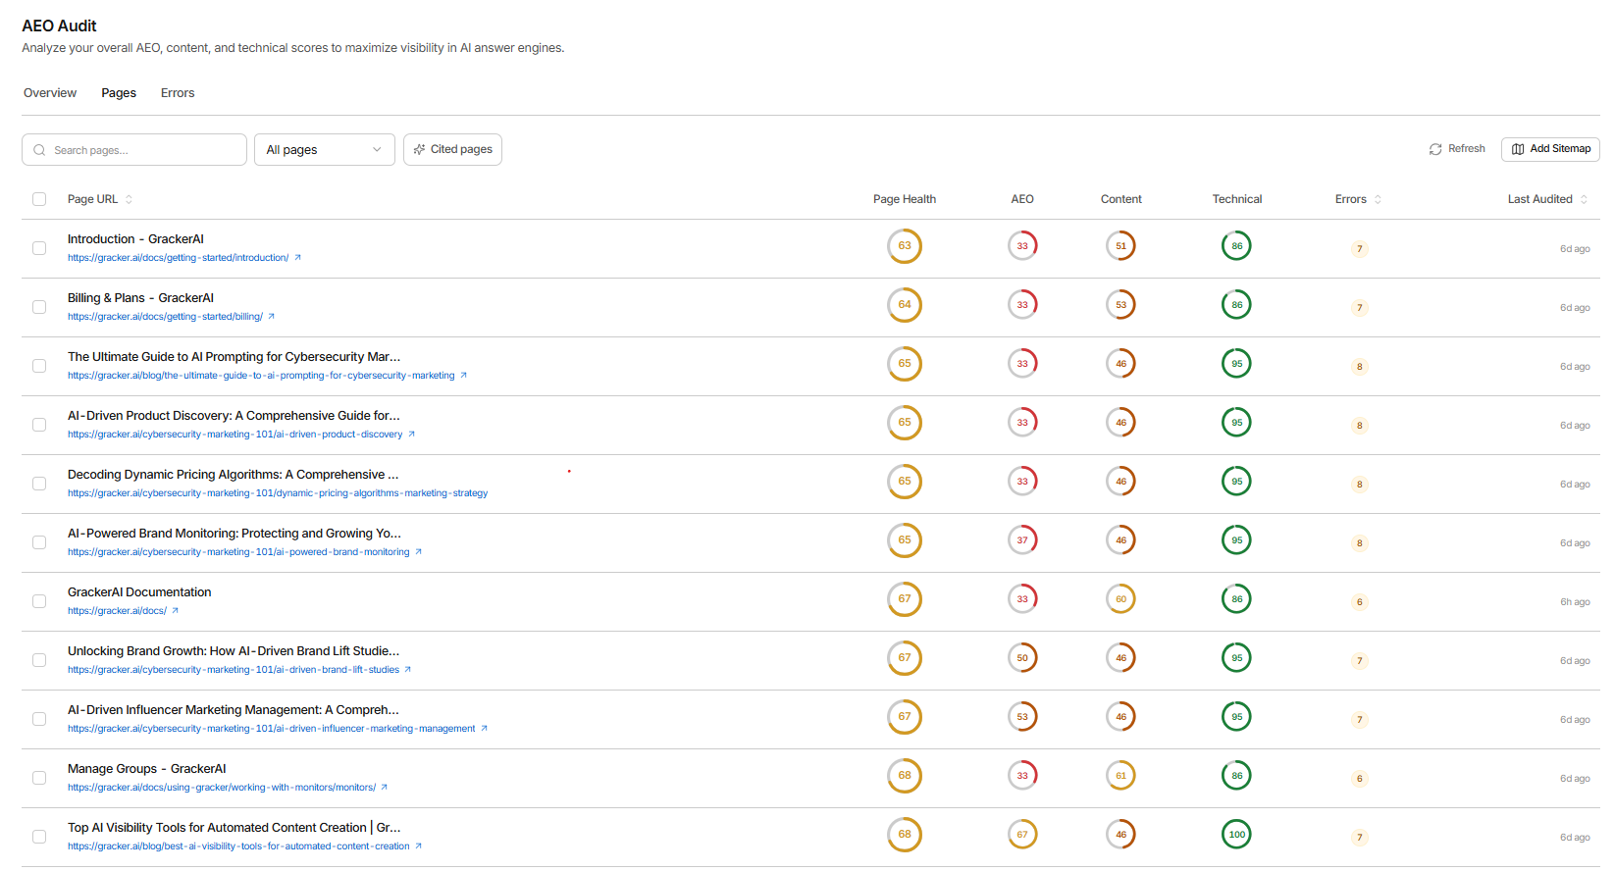Tick checkbox for Ultimate Guide to AI Prompting row
Viewport: 1614px width, 871px height.
[x=39, y=366]
